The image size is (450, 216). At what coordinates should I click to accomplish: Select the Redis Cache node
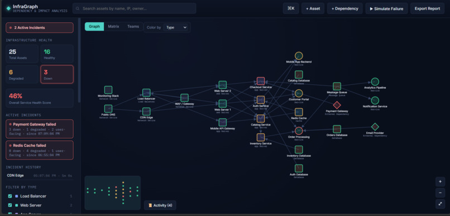[x=299, y=112]
